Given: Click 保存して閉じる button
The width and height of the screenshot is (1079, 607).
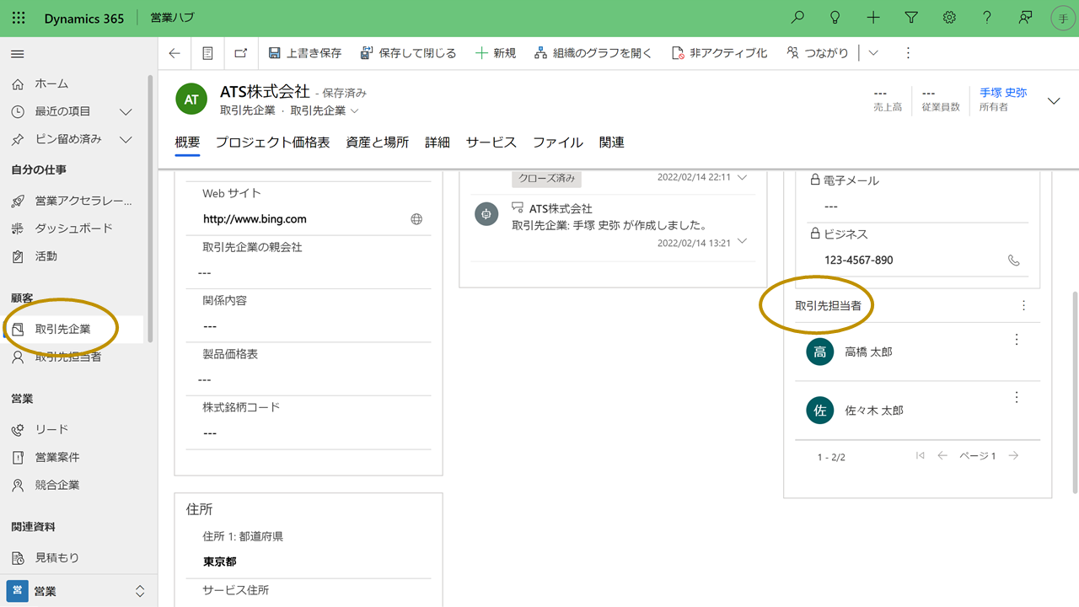Looking at the screenshot, I should click(x=408, y=53).
